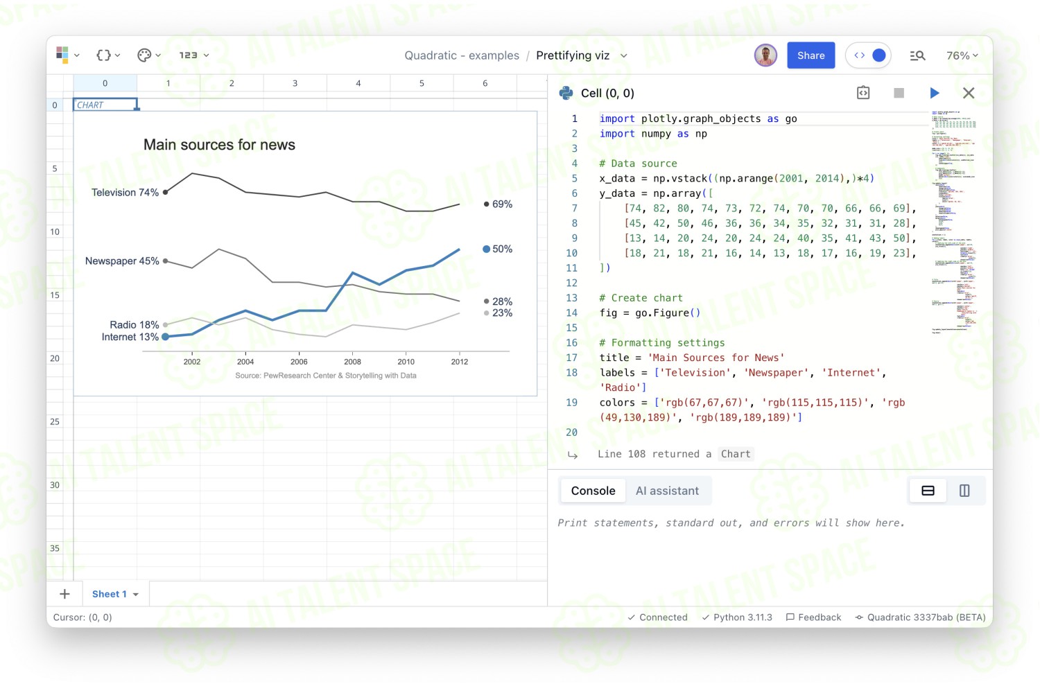Select row header 0

55,105
